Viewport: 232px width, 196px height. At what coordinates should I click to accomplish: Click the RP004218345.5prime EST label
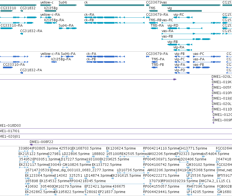tap(88, 181)
